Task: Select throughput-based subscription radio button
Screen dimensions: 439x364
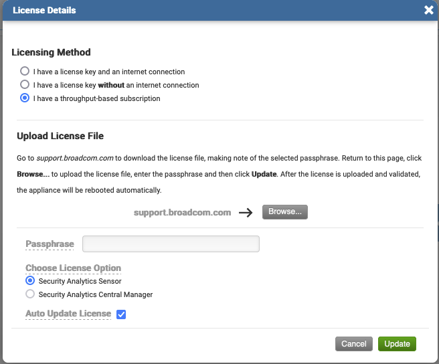Action: pyautogui.click(x=25, y=98)
